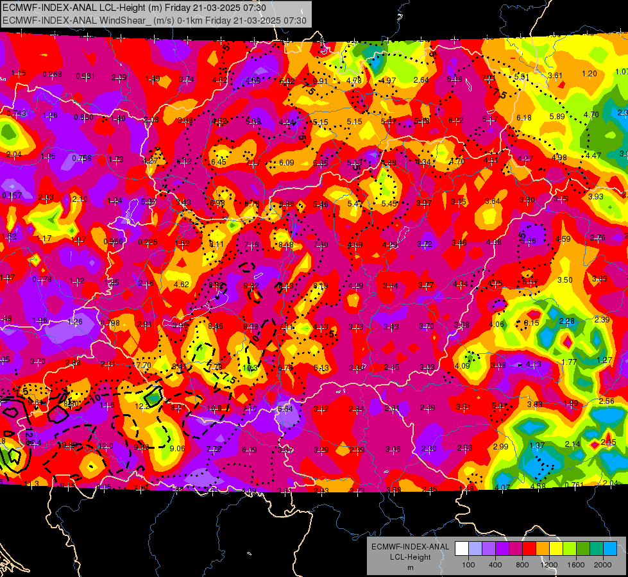Click the shear value 8.11
628x577 pixels.
217,244
